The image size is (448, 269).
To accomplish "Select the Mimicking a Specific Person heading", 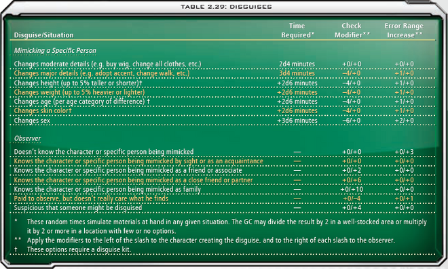I will pos(55,51).
